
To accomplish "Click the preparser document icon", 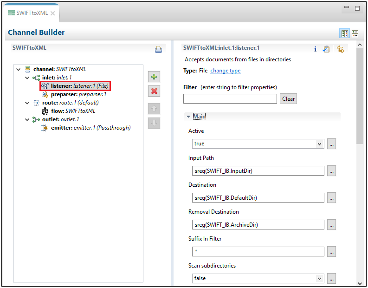I will [x=45, y=94].
